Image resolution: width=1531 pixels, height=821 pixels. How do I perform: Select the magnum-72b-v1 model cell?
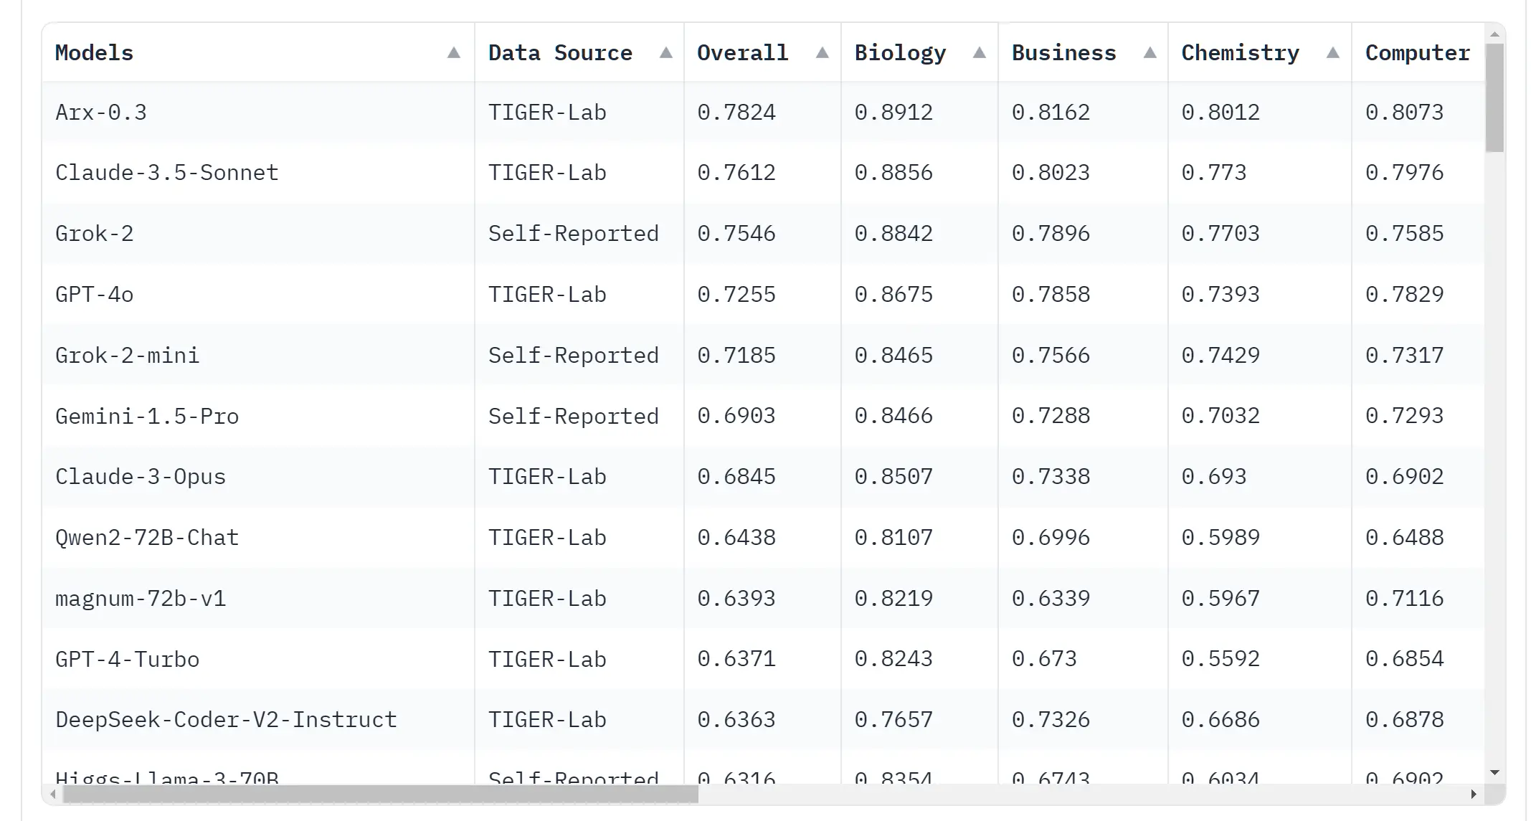pyautogui.click(x=258, y=598)
